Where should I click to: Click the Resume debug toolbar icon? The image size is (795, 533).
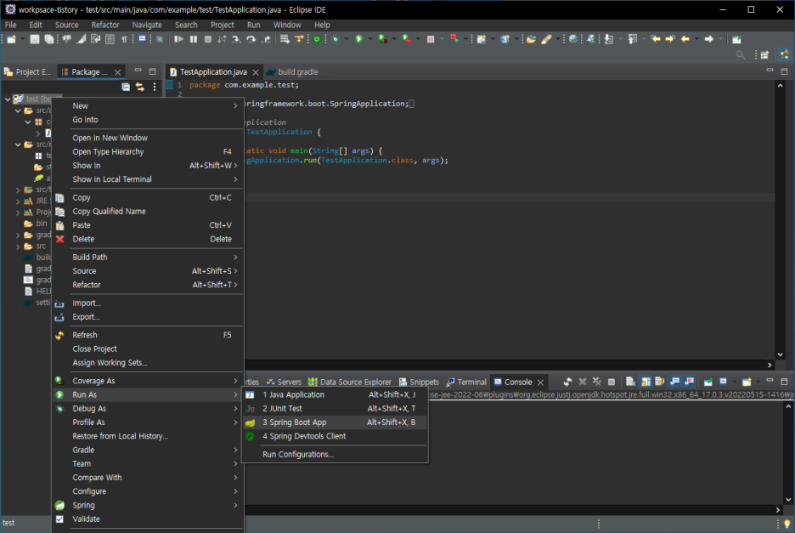point(178,39)
